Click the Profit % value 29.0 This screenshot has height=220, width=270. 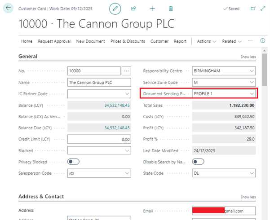coord(250,139)
